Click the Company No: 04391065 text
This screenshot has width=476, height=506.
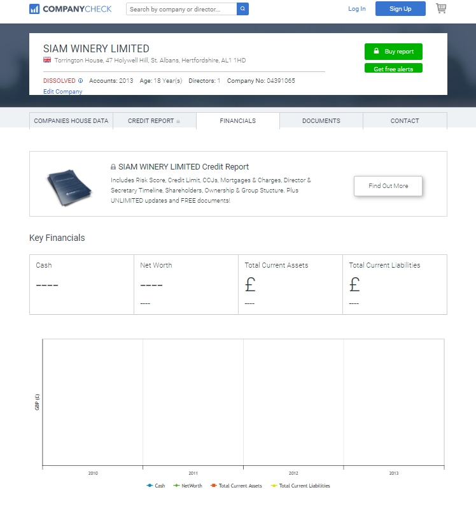click(x=261, y=81)
